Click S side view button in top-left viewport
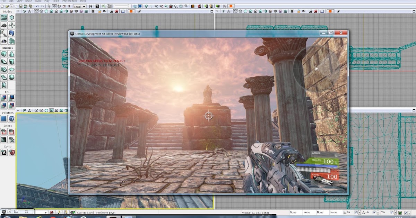Viewport: 416px width, 218px height. [x=24, y=11]
